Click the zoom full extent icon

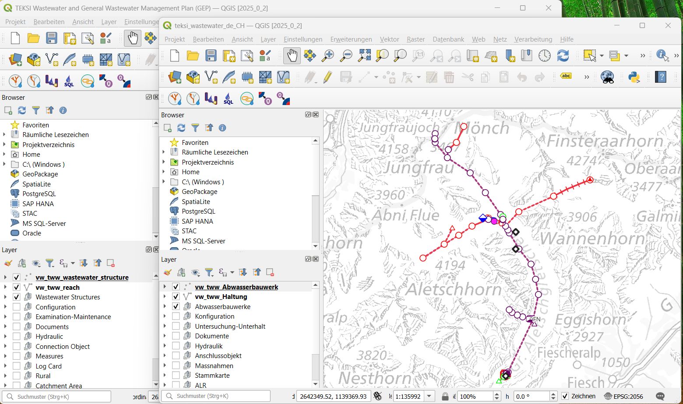[x=364, y=56]
